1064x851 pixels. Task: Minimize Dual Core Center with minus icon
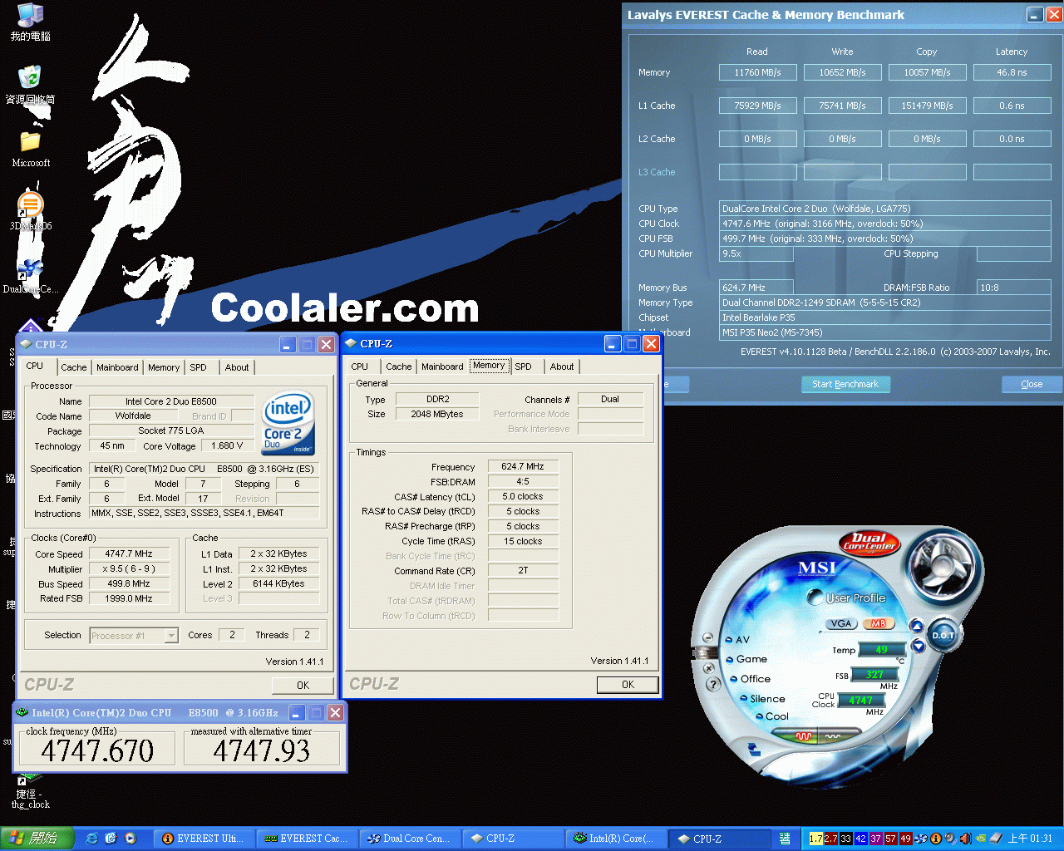pyautogui.click(x=708, y=638)
